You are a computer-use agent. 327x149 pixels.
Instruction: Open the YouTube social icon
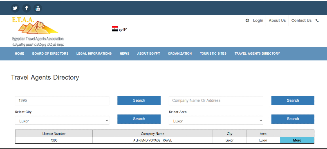point(38,8)
